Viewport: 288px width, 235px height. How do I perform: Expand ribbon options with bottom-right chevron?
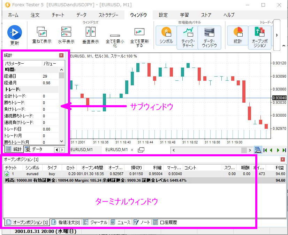point(284,46)
